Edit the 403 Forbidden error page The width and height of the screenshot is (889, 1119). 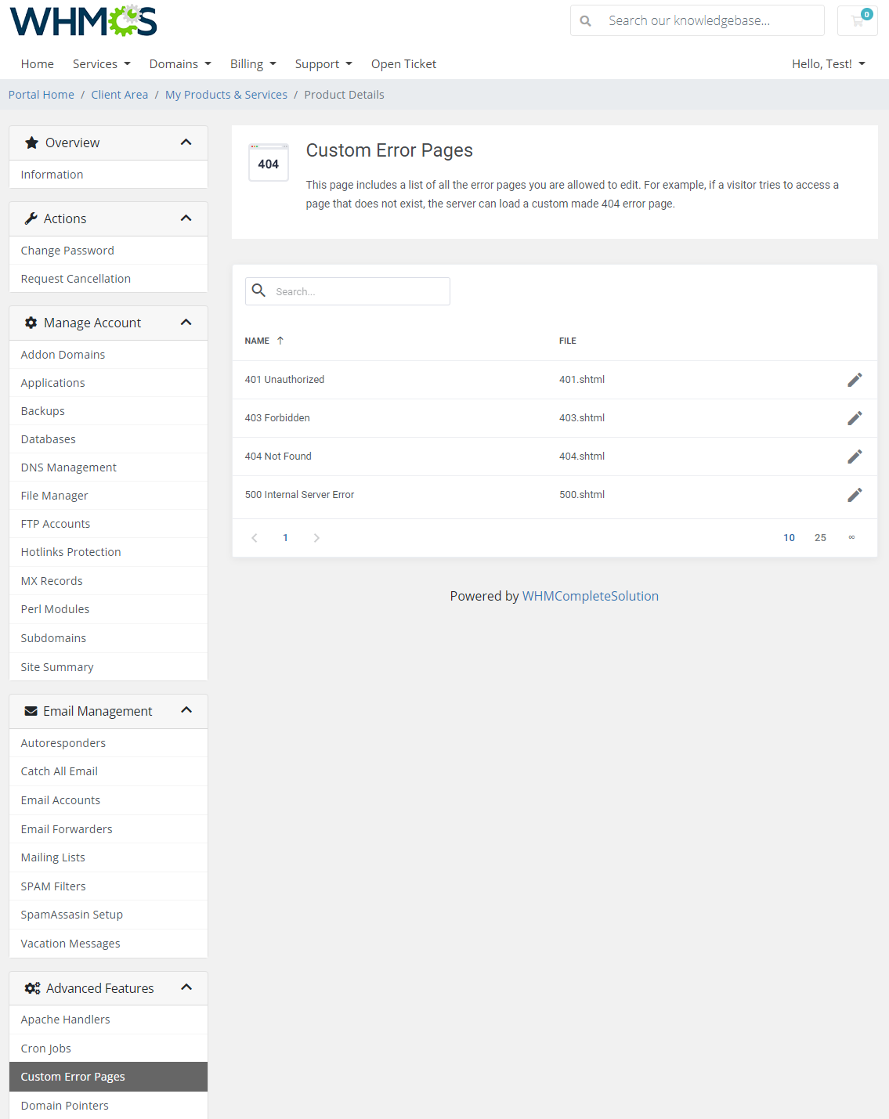click(x=855, y=418)
